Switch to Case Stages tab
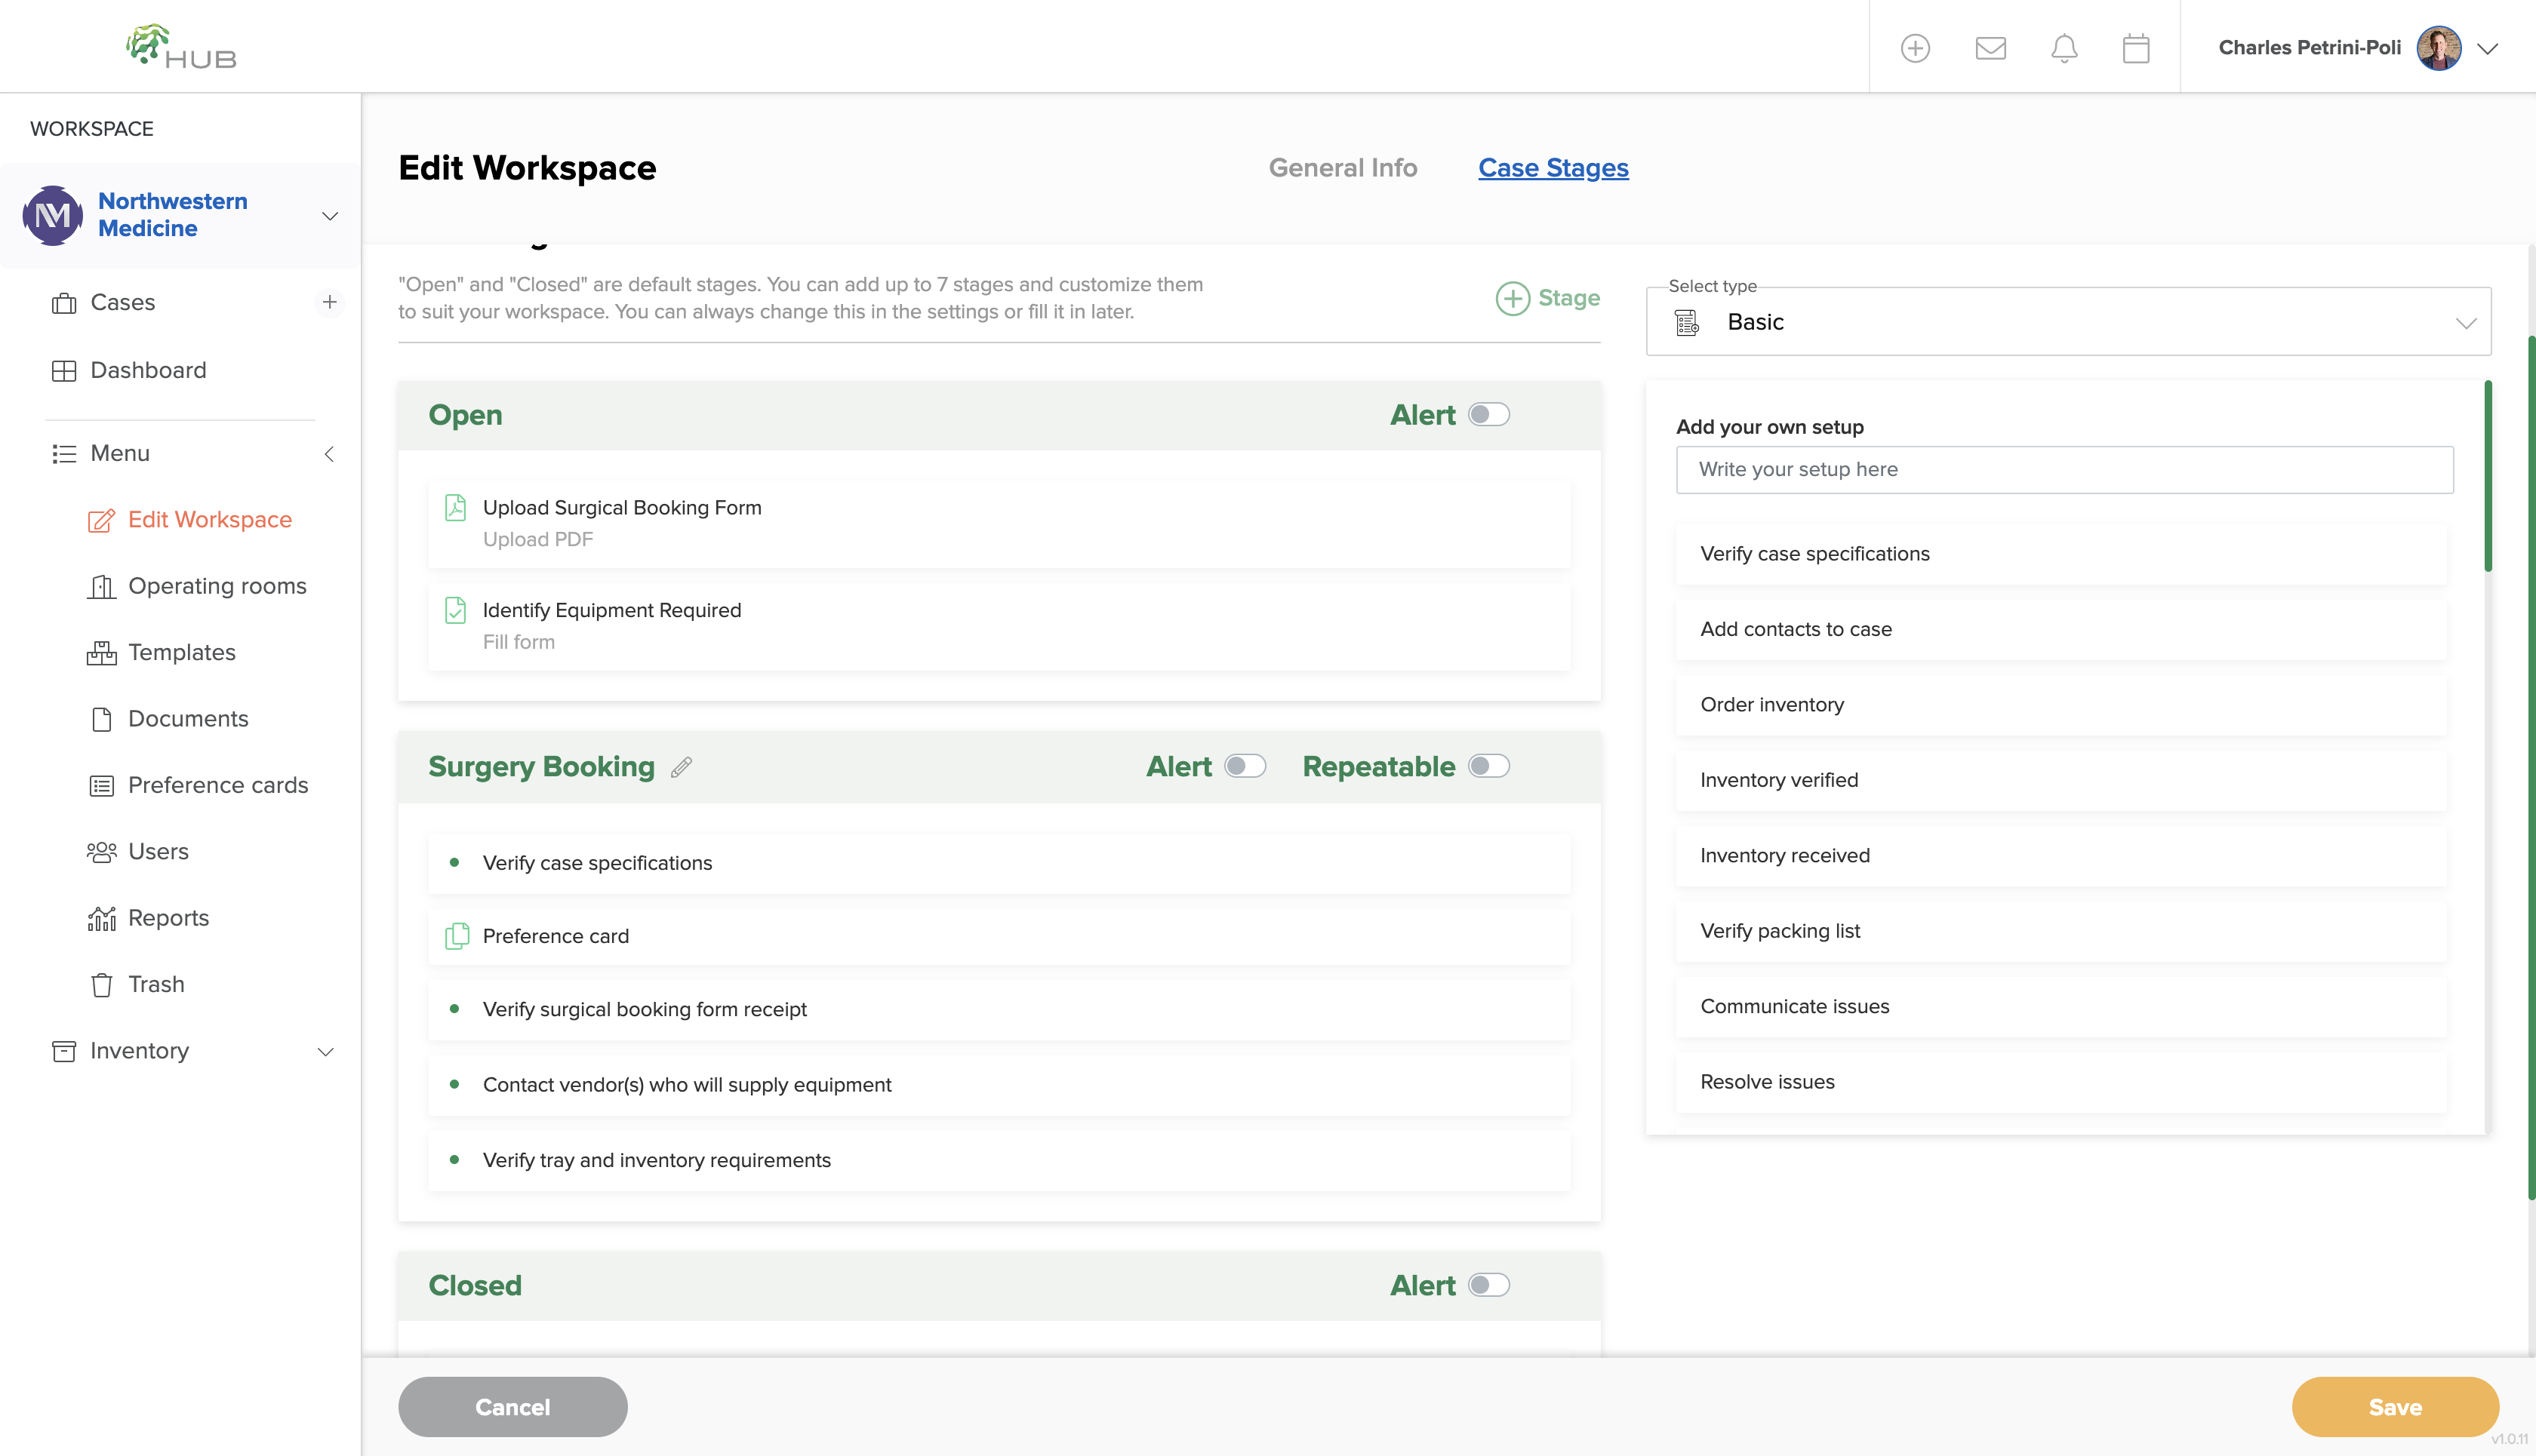 coord(1553,168)
